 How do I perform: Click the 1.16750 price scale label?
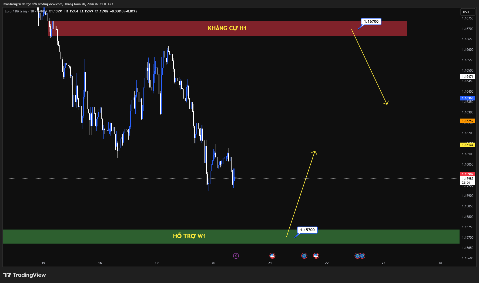point(468,18)
